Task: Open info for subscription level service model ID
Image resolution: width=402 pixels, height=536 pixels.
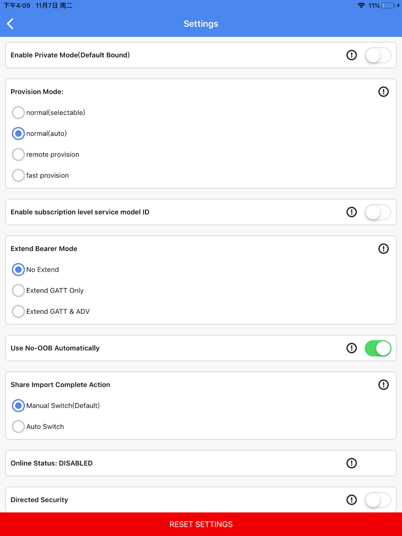Action: pyautogui.click(x=351, y=212)
